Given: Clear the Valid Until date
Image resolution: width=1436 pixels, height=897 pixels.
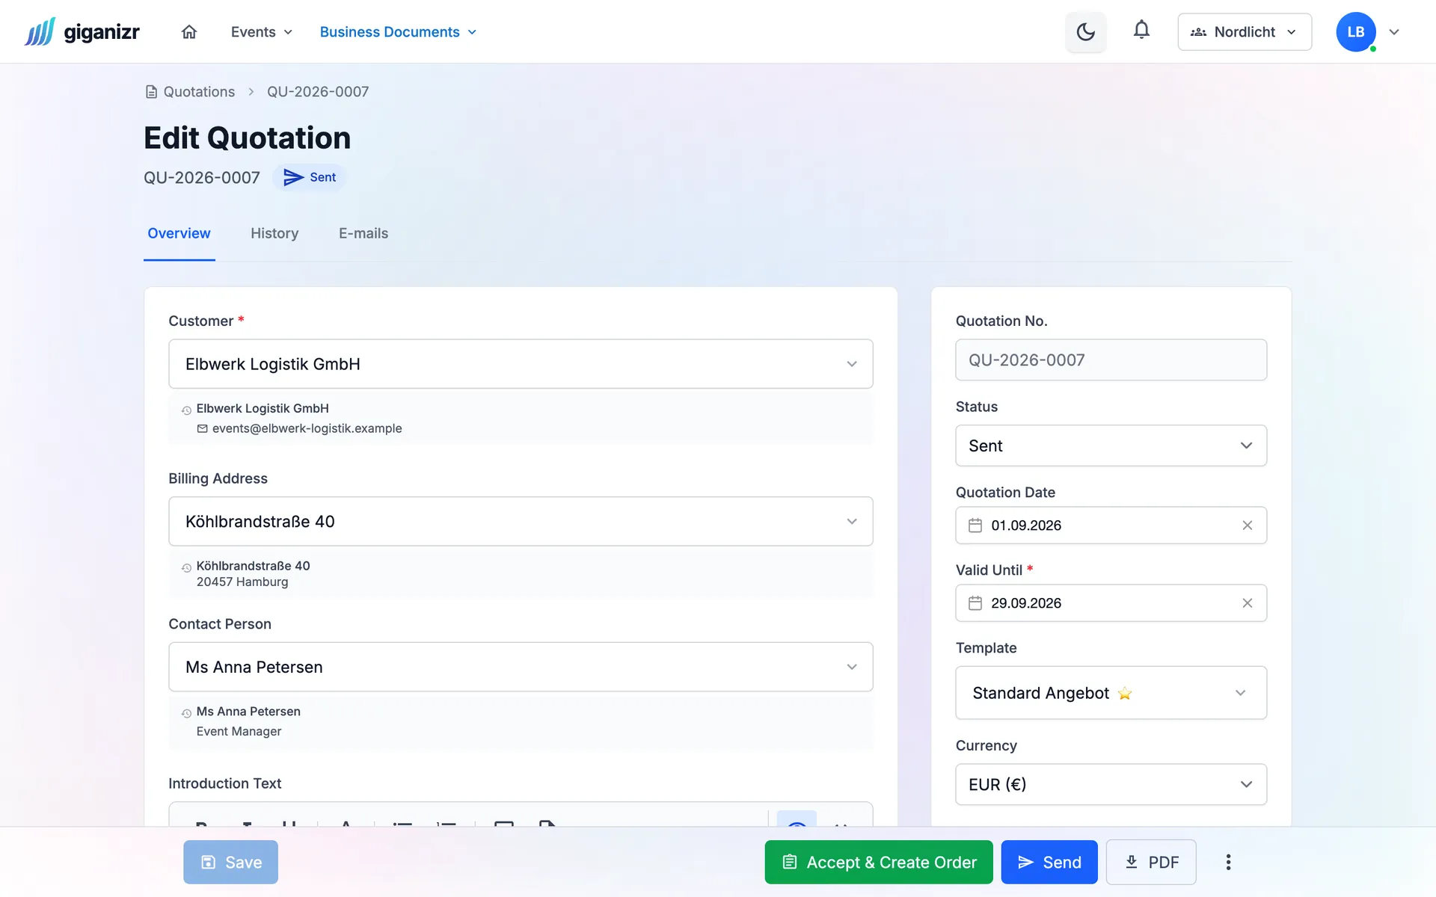Looking at the screenshot, I should [1247, 603].
